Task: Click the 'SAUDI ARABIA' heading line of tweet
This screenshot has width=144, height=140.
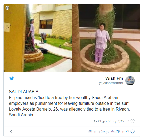Action: (x=24, y=92)
